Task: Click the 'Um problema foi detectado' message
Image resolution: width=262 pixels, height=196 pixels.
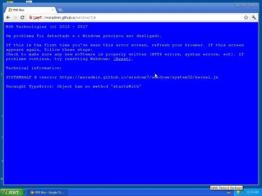Action: pos(84,36)
